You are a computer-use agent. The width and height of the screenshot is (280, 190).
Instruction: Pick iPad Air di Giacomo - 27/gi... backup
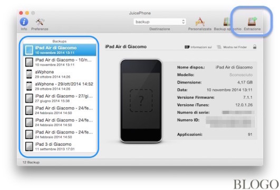point(60,98)
